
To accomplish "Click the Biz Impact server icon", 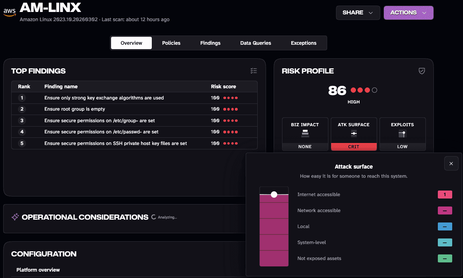I will 305,134.
